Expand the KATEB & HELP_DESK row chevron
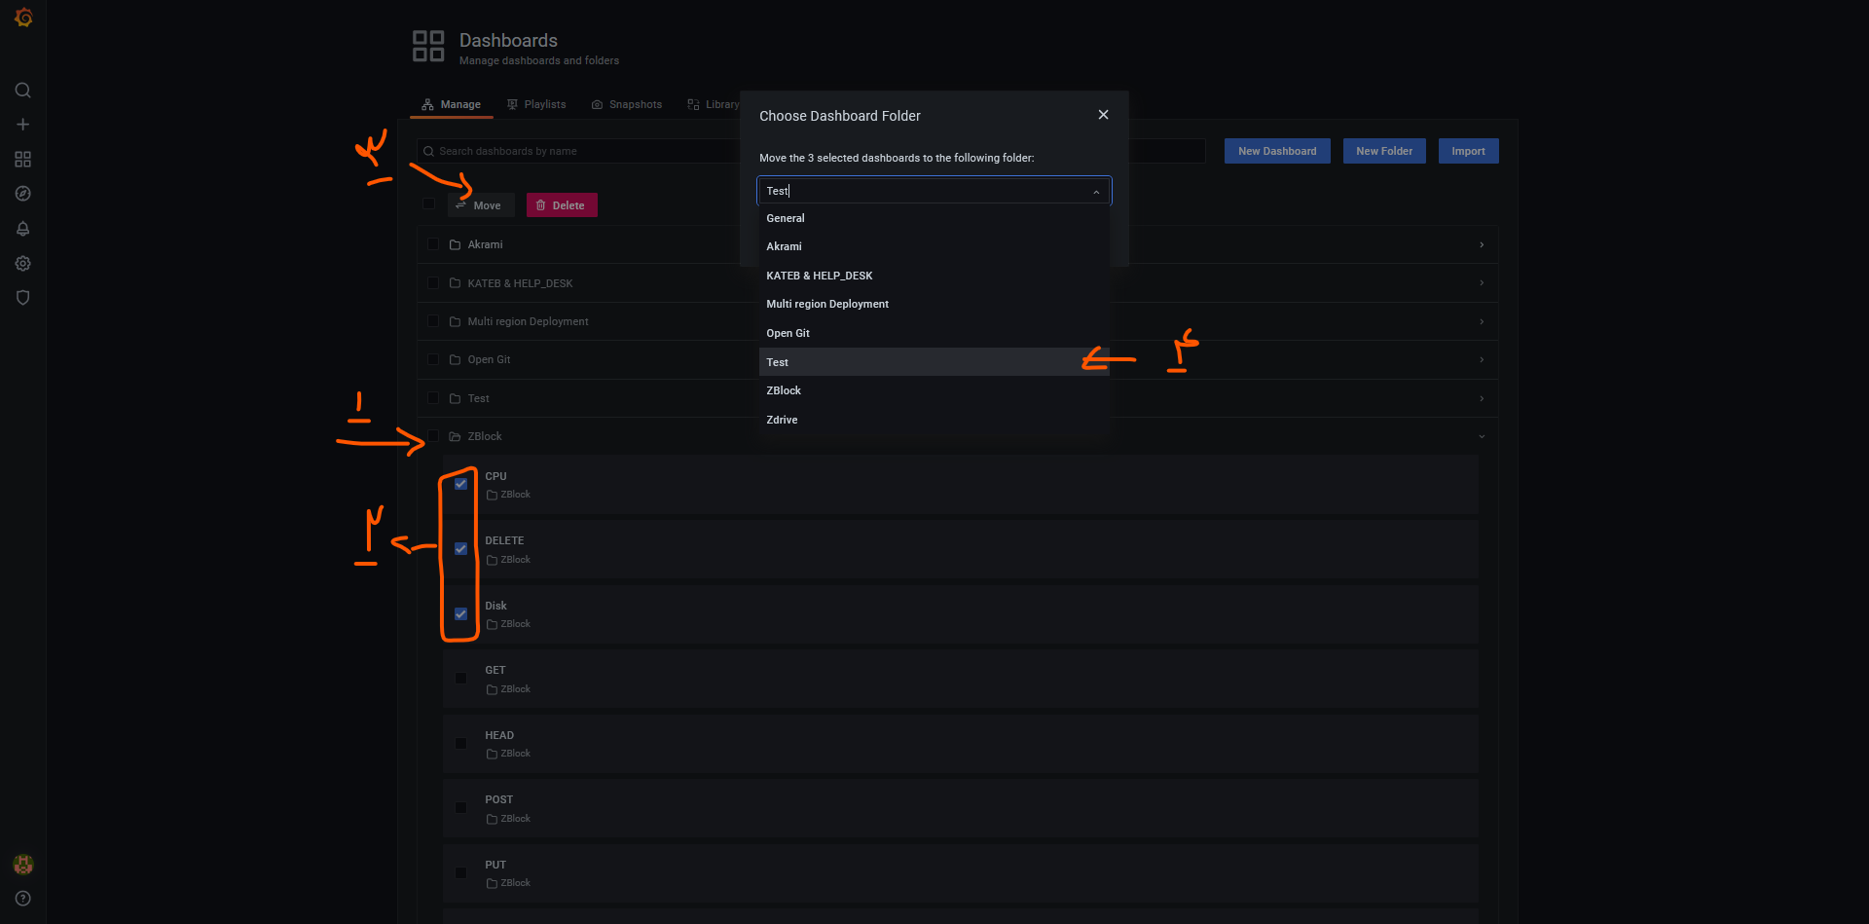This screenshot has width=1869, height=924. (x=1482, y=283)
